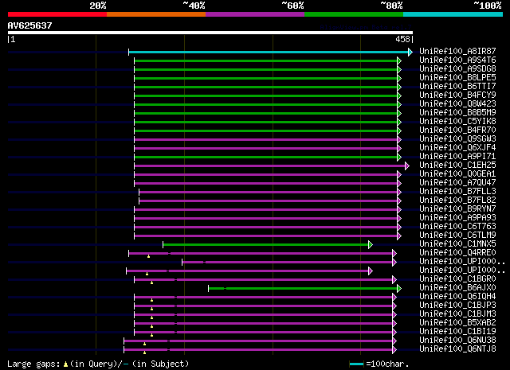This screenshot has height=370, width=510.
Task: Click UniRef100_B5XAB2 hit name
Action: click(x=457, y=323)
